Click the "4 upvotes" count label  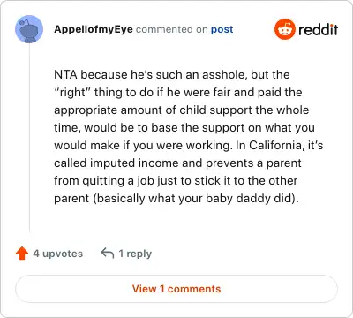(x=58, y=254)
